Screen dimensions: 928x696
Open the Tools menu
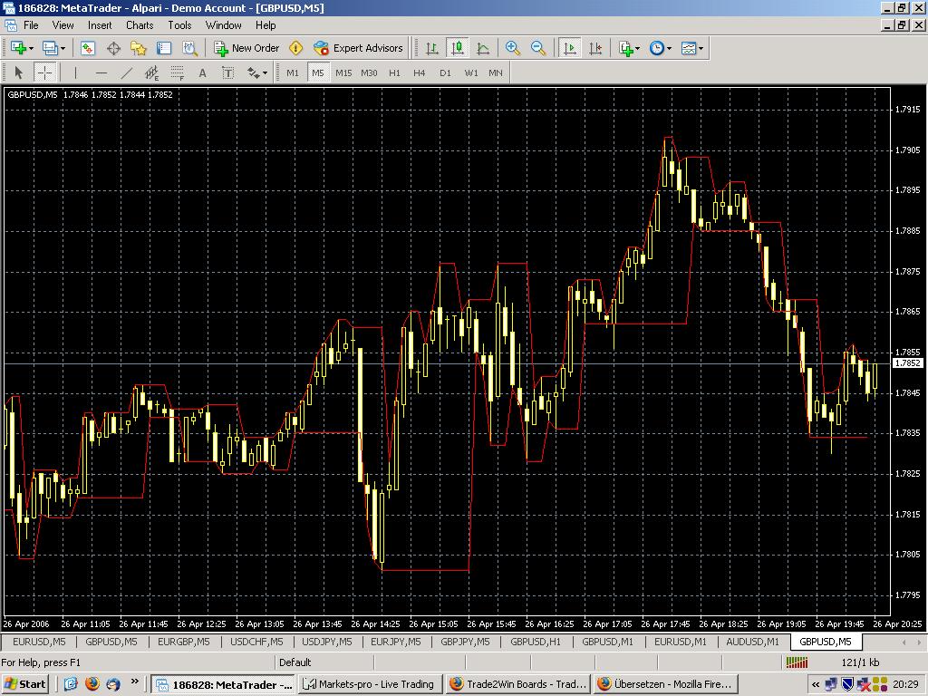(x=179, y=24)
